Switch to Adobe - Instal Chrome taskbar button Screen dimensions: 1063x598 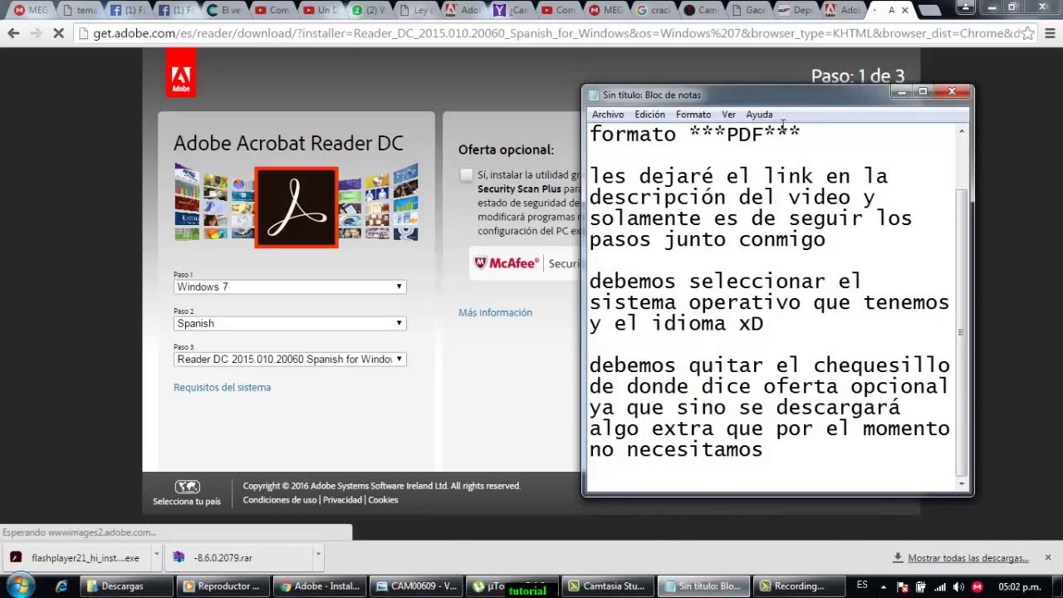point(321,586)
